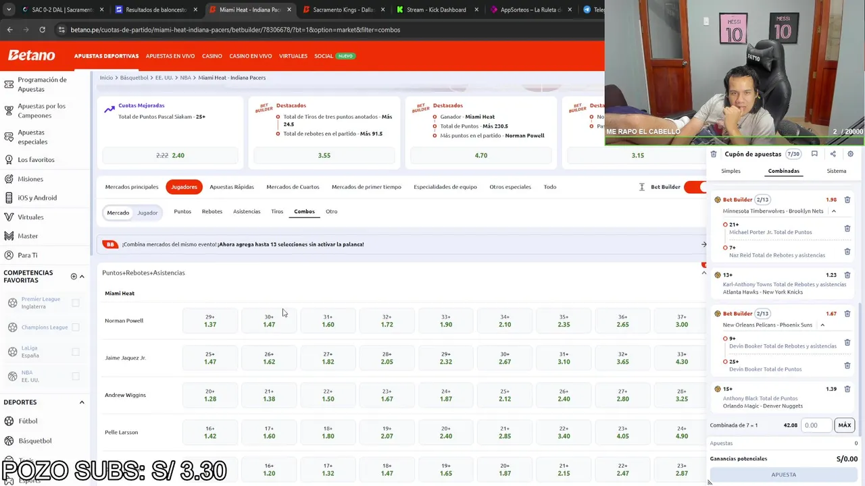865x486 pixels.
Task: Open Virtuales sidebar icon
Action: coord(9,217)
